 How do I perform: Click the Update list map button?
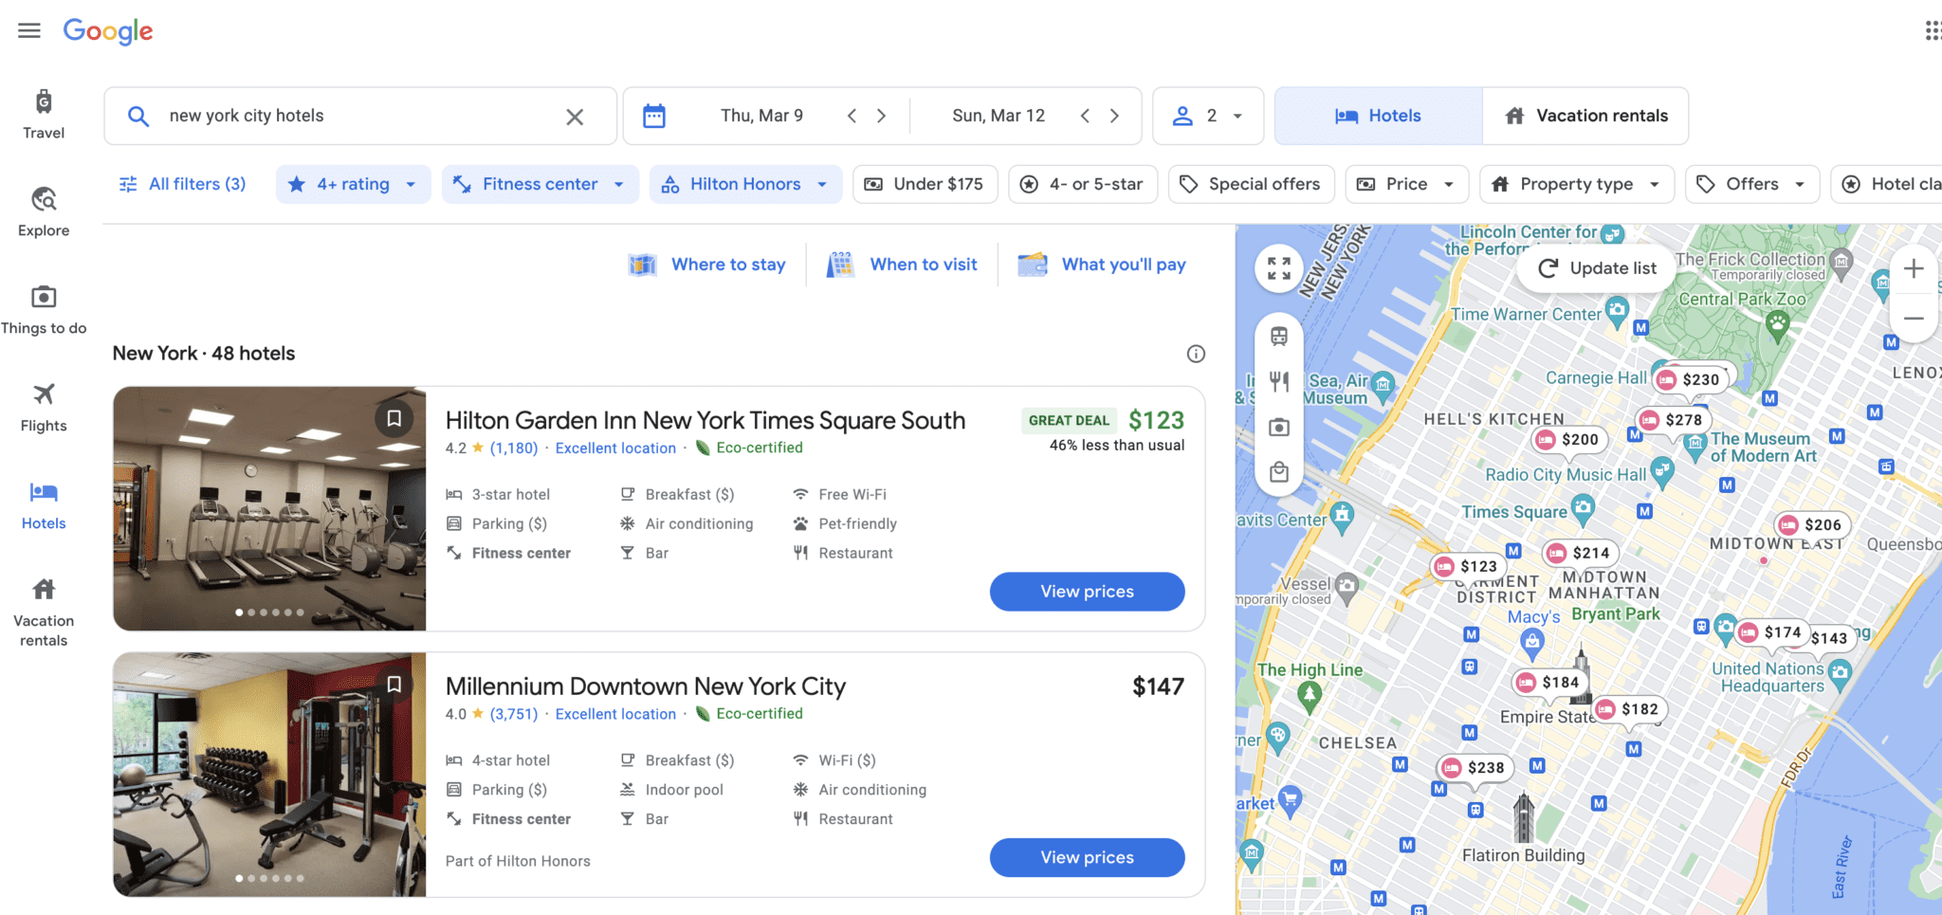[x=1597, y=268]
